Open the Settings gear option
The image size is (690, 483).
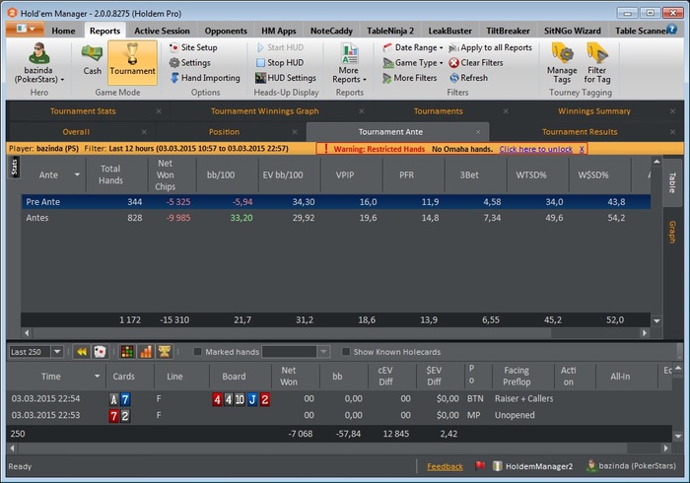190,62
